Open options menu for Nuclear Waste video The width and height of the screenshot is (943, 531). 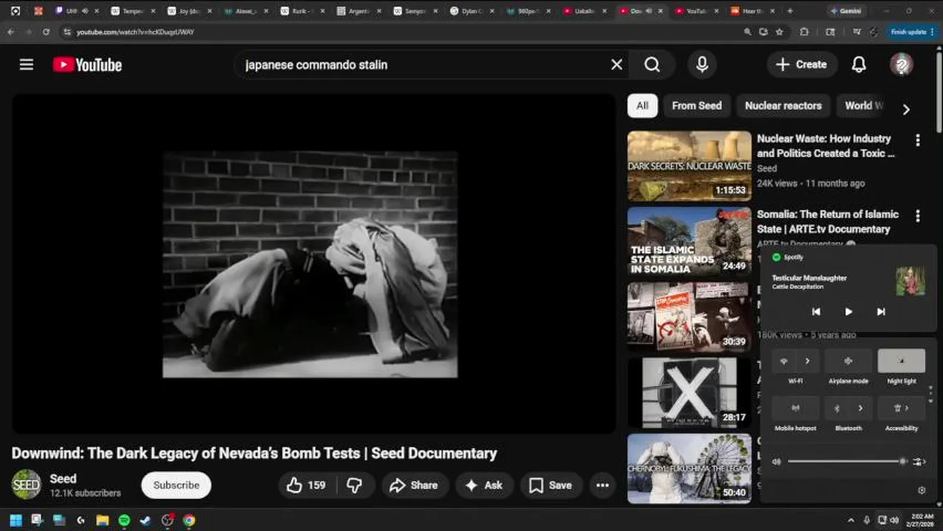918,140
